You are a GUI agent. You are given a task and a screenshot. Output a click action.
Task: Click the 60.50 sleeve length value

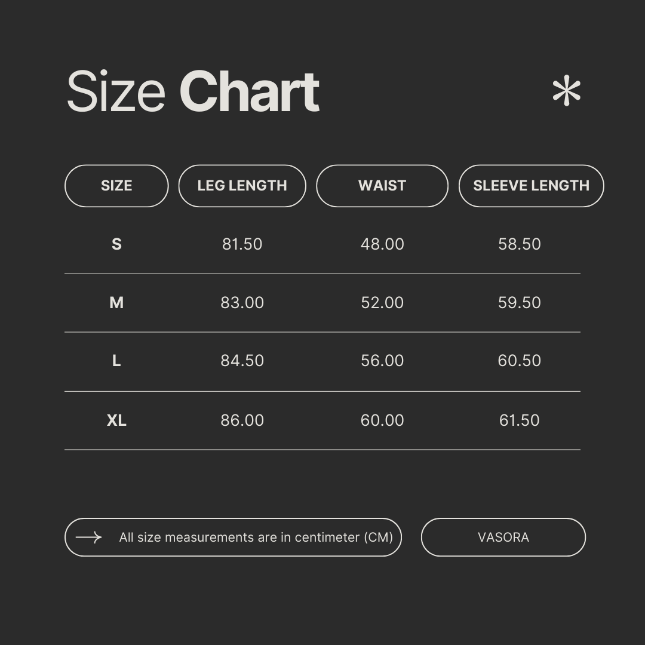point(519,361)
